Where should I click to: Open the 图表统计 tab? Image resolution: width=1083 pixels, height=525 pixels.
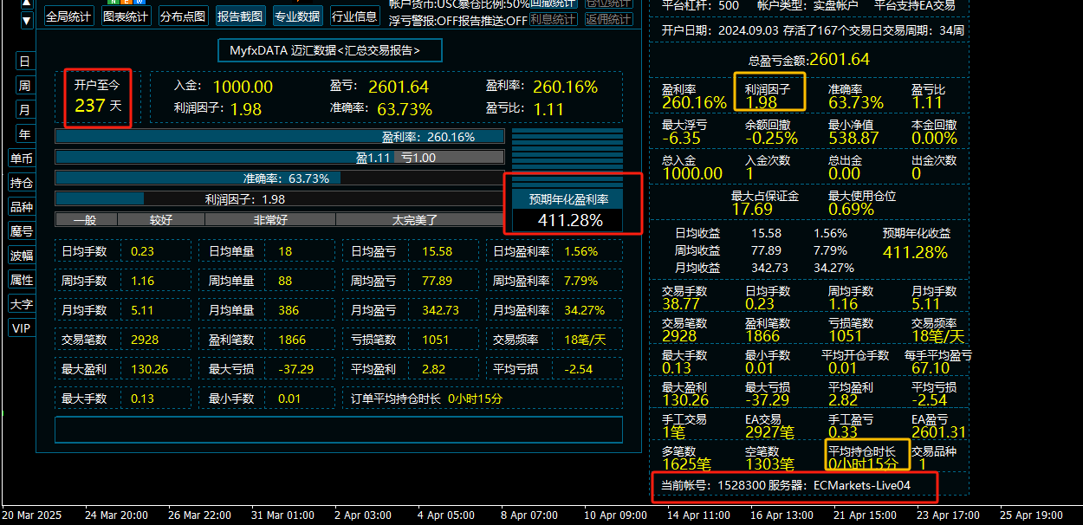point(126,16)
